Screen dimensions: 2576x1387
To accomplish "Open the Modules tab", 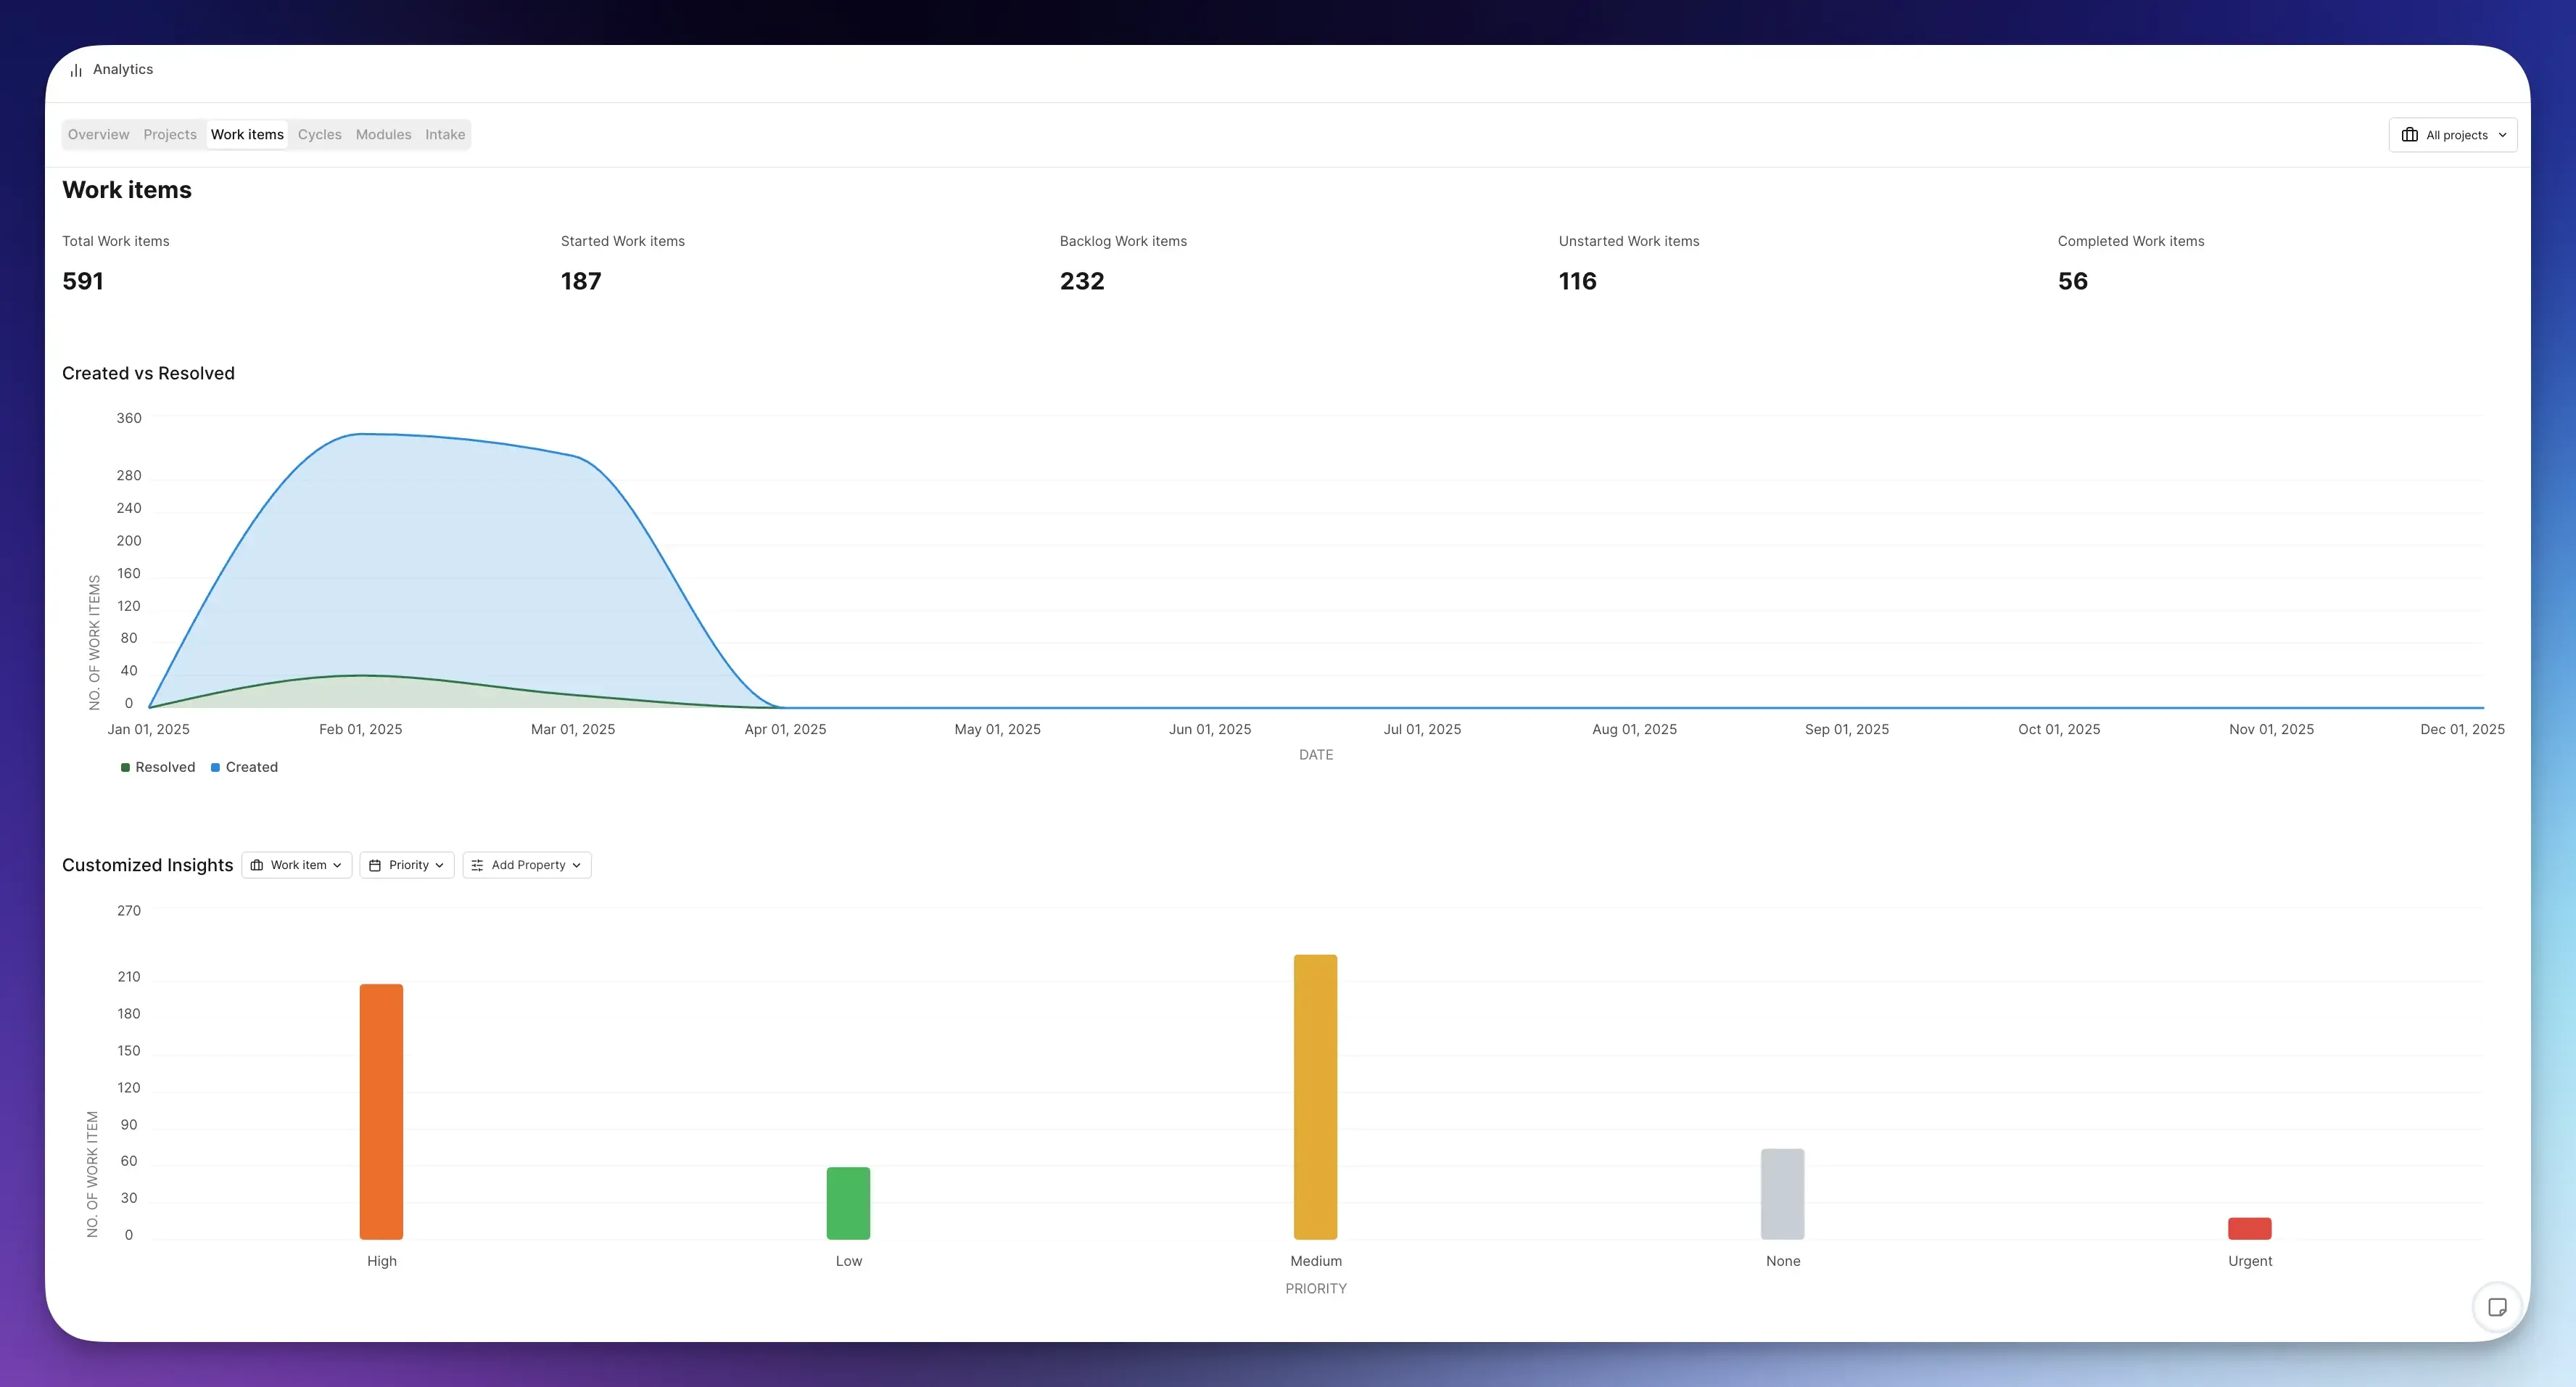I will (x=383, y=134).
